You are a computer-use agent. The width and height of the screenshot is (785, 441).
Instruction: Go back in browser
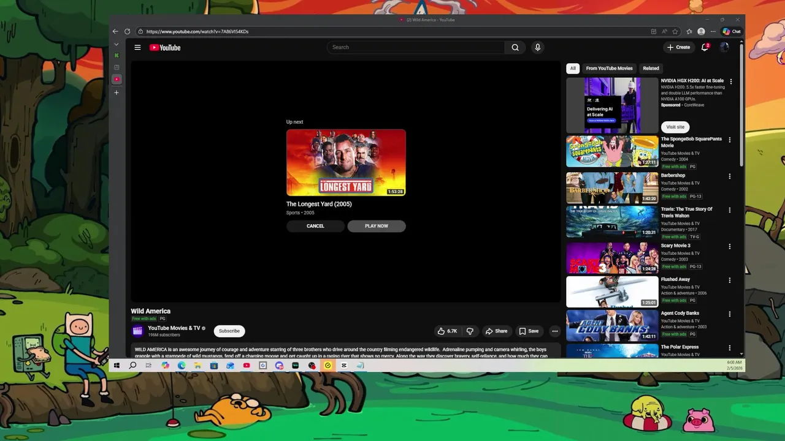pyautogui.click(x=115, y=31)
